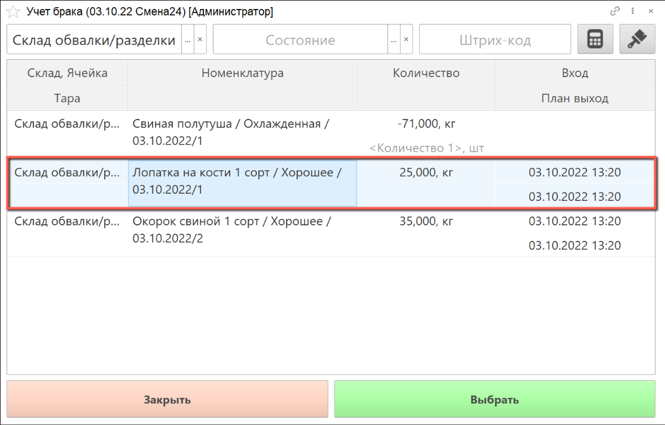665x425 pixels.
Task: Click the brush clear-filter icon
Action: point(637,39)
